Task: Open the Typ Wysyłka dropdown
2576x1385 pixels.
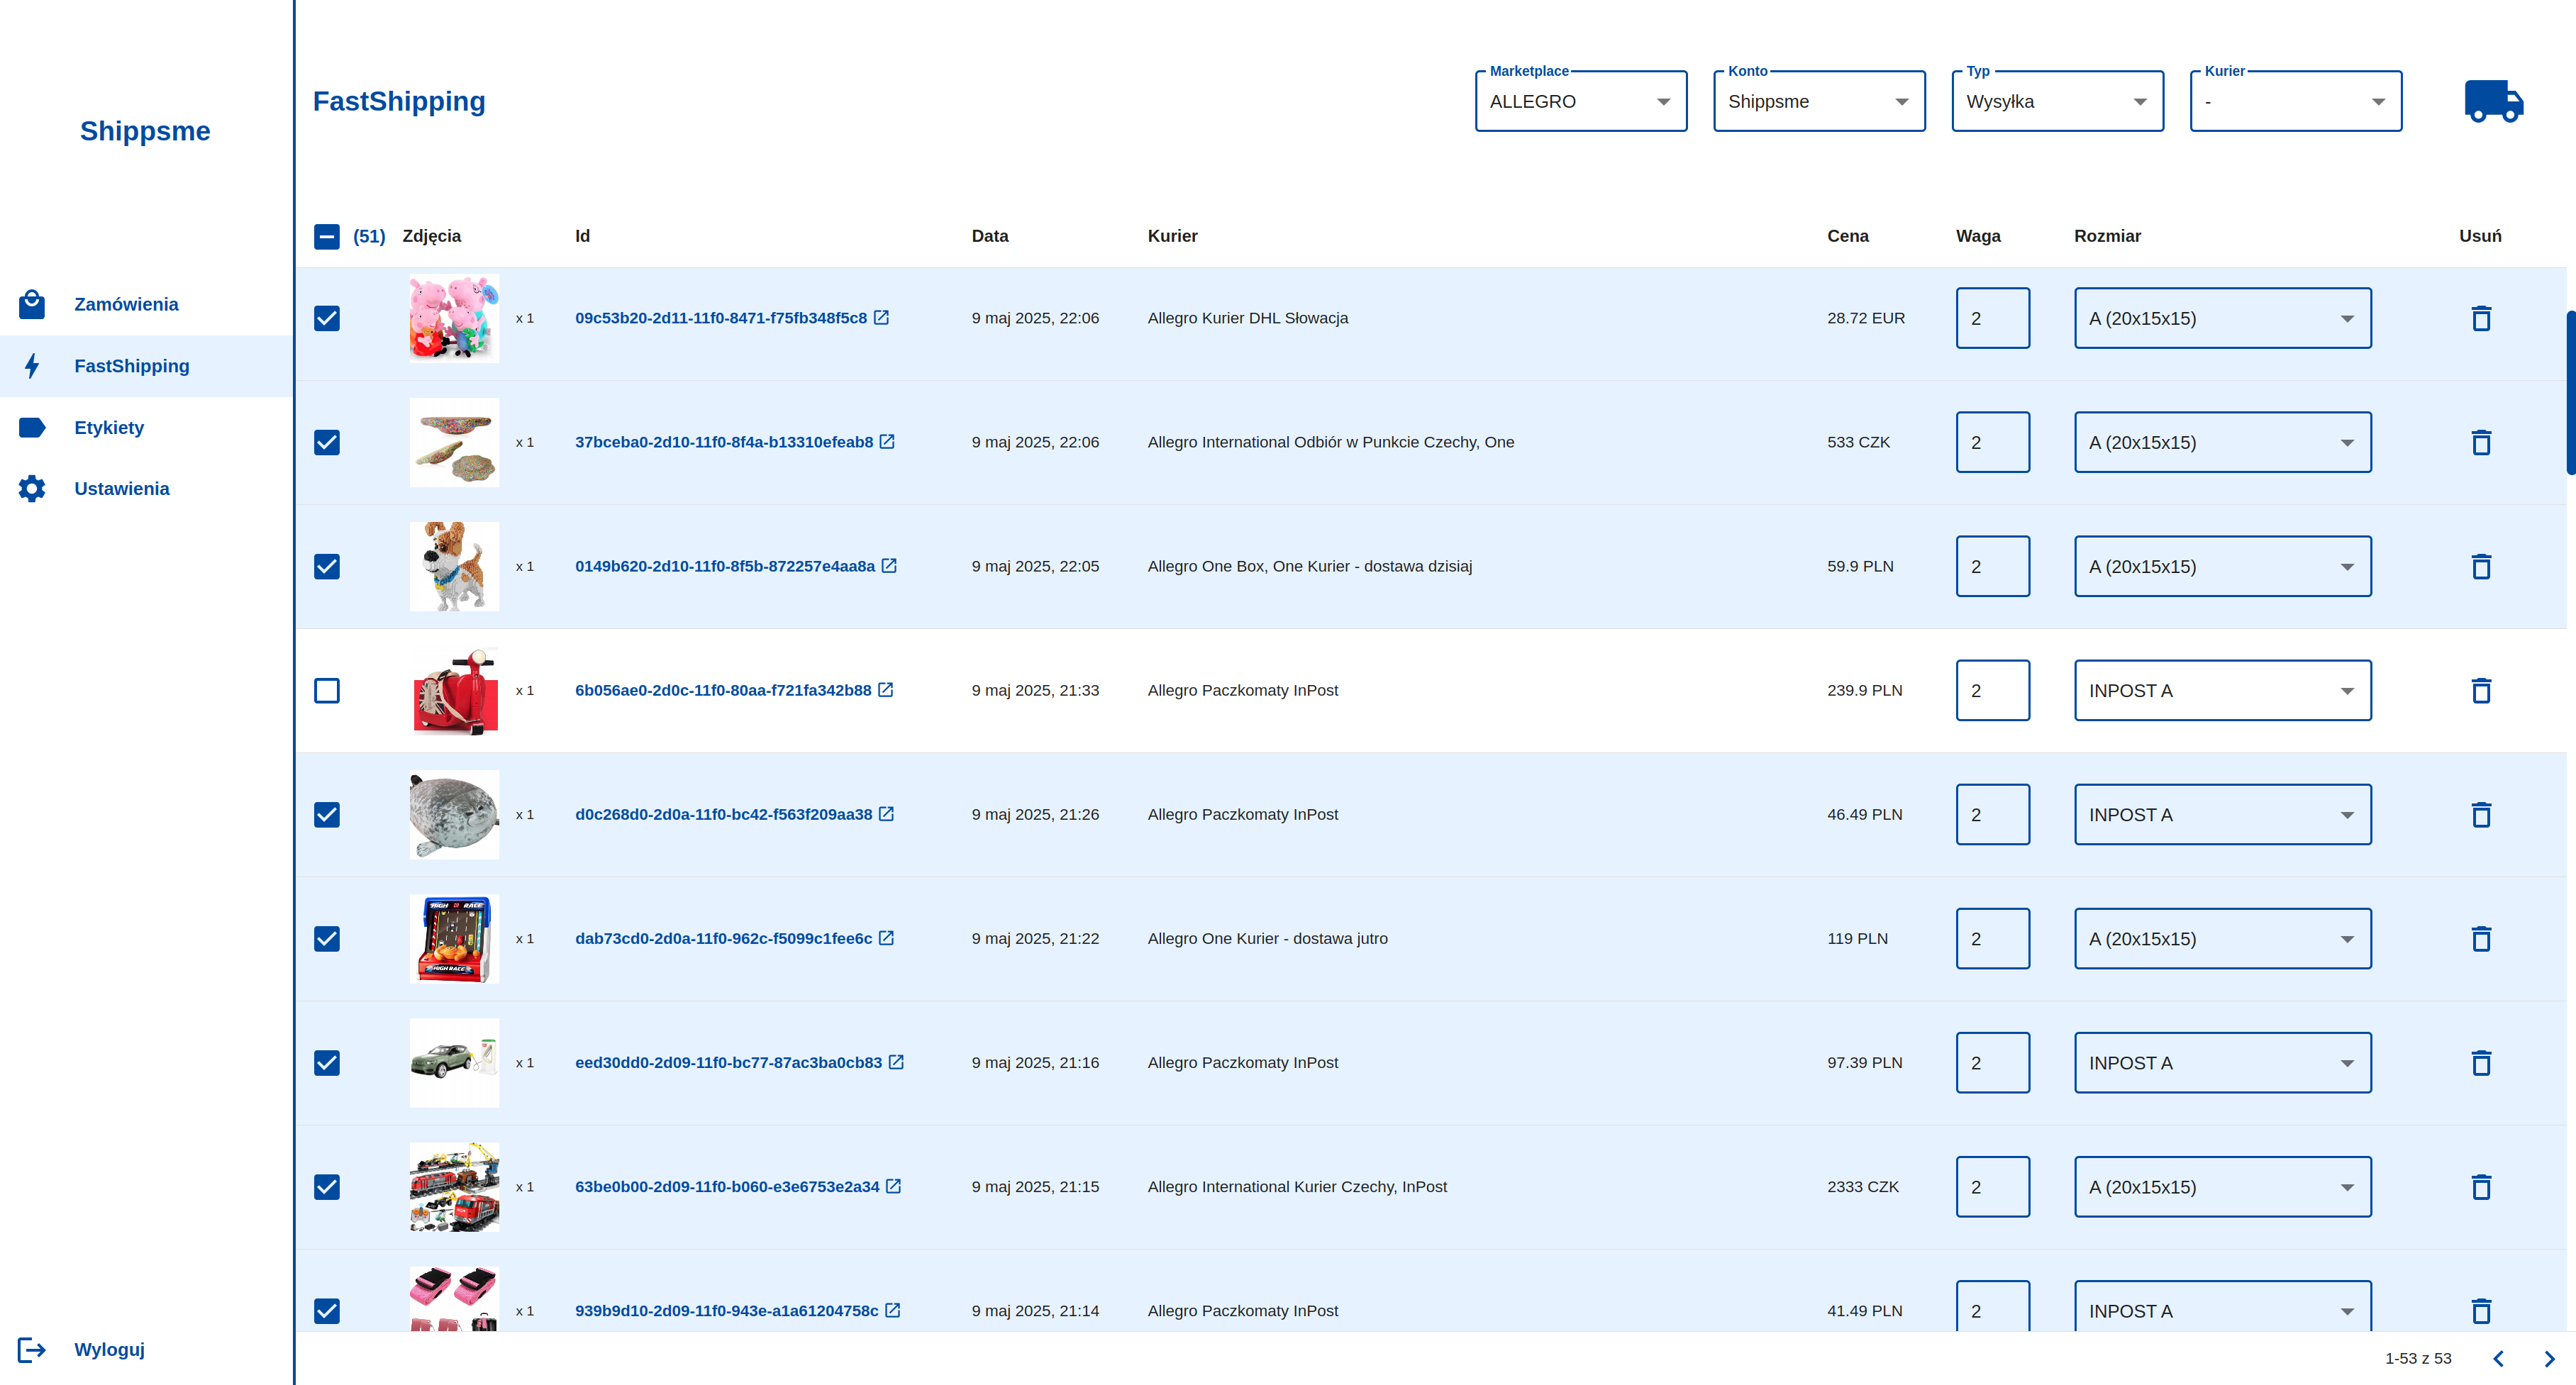Action: (2058, 101)
